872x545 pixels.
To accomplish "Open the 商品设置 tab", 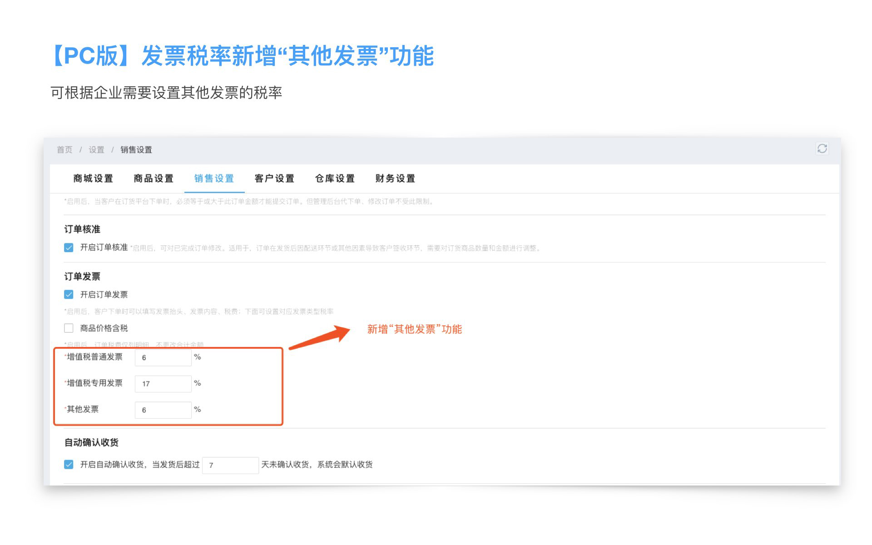I will (x=154, y=178).
